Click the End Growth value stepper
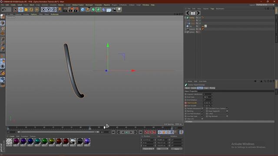 212,106
